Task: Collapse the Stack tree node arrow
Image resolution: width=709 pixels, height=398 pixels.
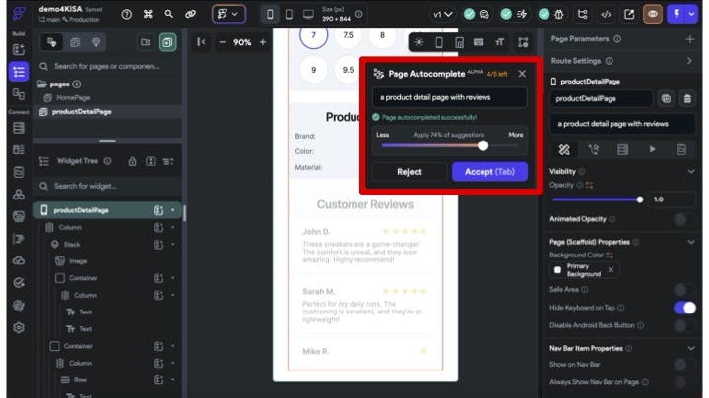Action: tap(172, 244)
